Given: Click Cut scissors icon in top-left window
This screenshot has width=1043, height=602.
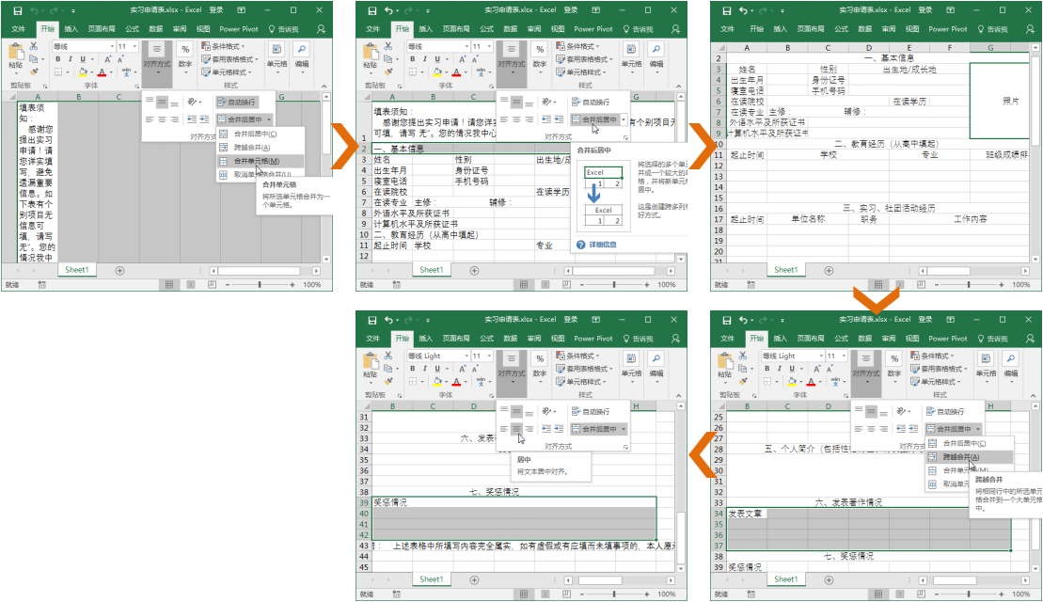Looking at the screenshot, I should [33, 47].
